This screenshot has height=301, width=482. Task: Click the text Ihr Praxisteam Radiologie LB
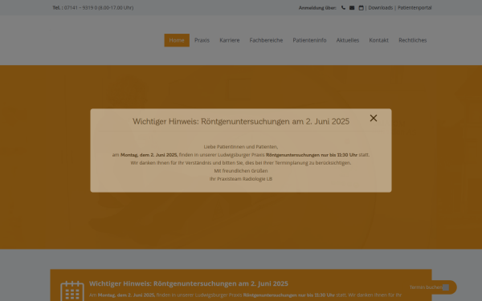point(241,179)
